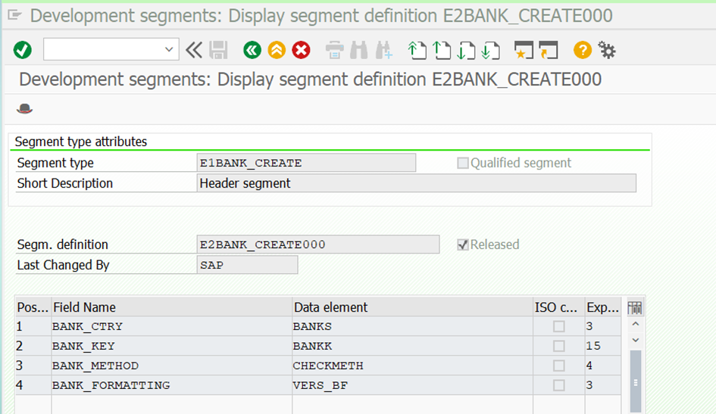
Task: Click the yellow Exit icon
Action: click(277, 50)
